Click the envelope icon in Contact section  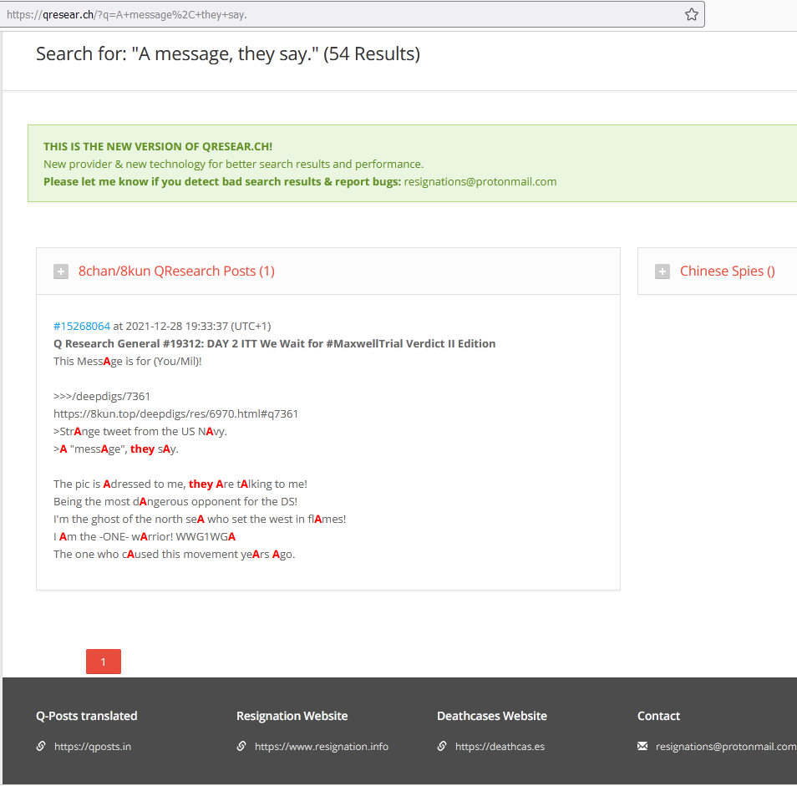tap(642, 746)
